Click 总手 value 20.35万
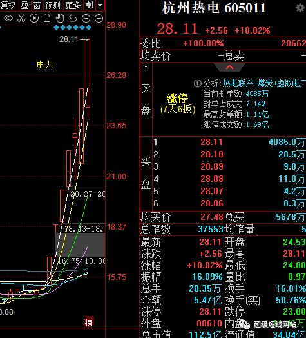 coord(205,288)
